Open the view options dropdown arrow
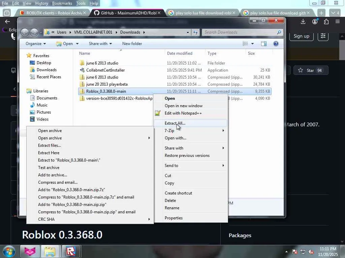Viewport: 345px width, 258px height. 252,44
